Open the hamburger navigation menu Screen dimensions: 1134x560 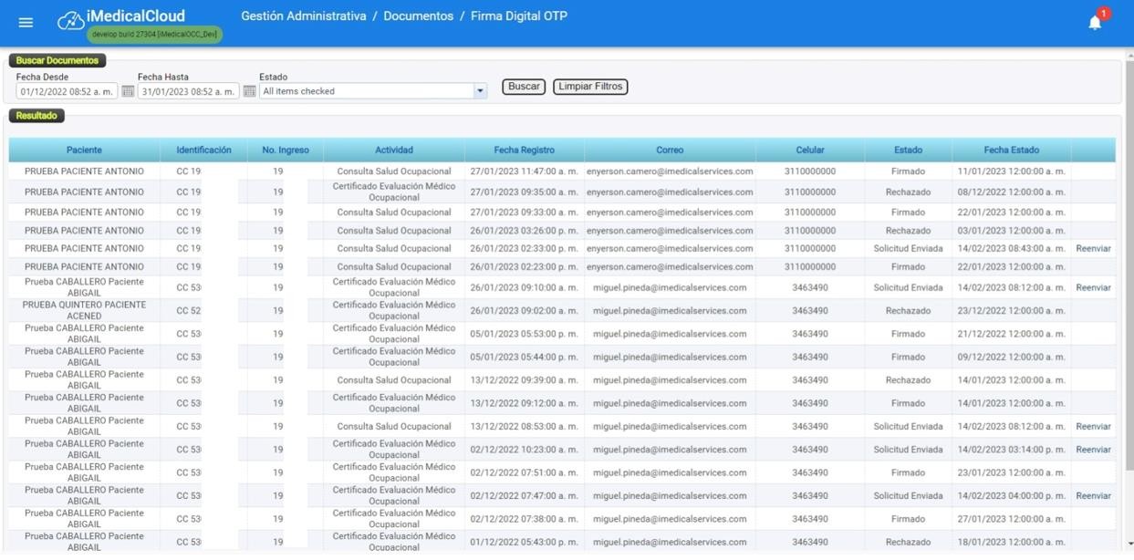coord(26,22)
